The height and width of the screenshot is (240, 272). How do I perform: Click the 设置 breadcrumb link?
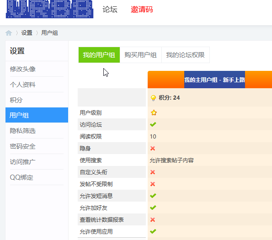(27, 33)
